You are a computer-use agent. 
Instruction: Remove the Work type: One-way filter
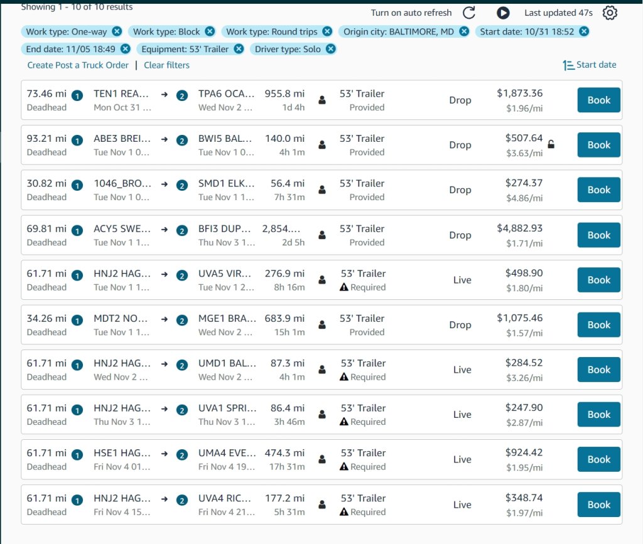(117, 31)
